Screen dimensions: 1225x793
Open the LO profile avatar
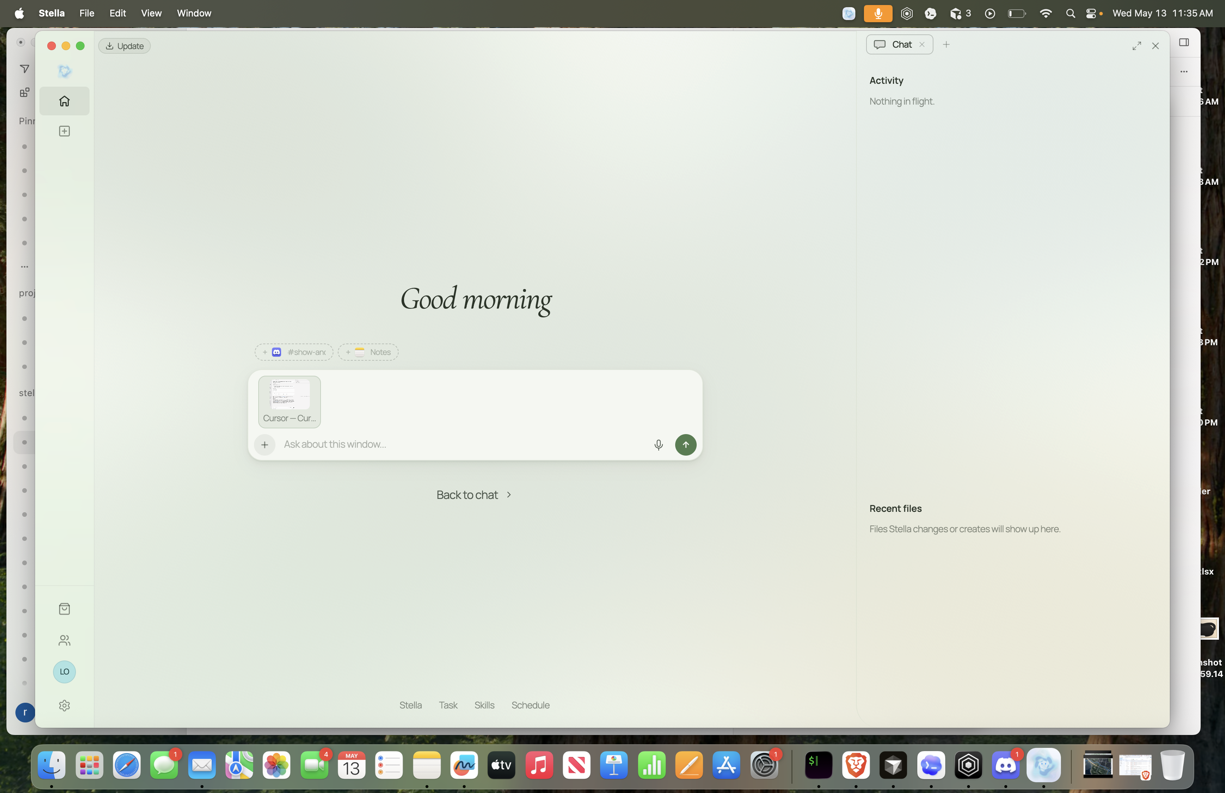click(x=64, y=672)
